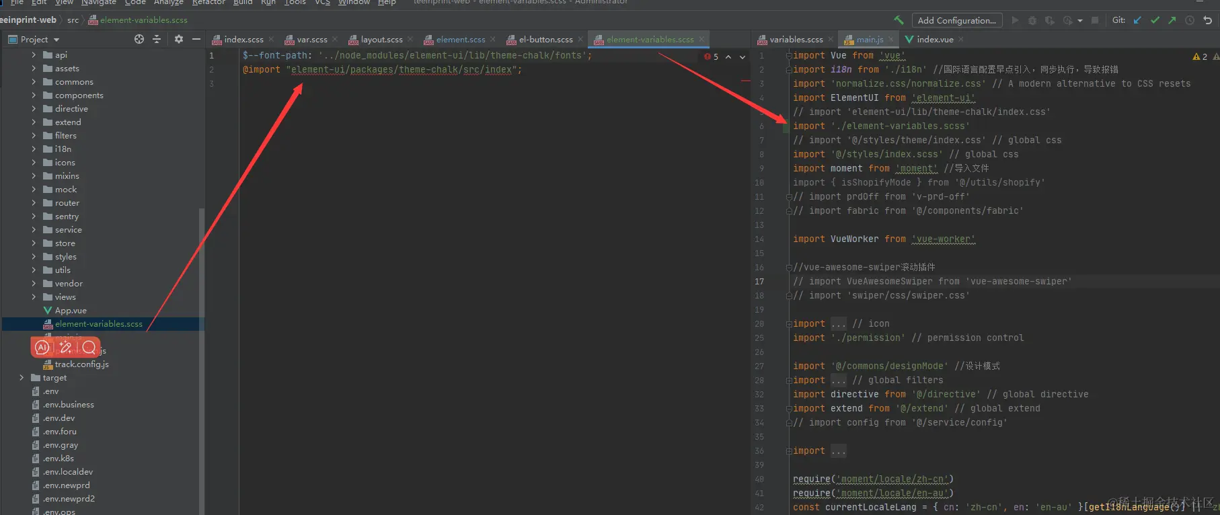1220x515 pixels.
Task: Open Git history clock icon
Action: tap(1190, 20)
